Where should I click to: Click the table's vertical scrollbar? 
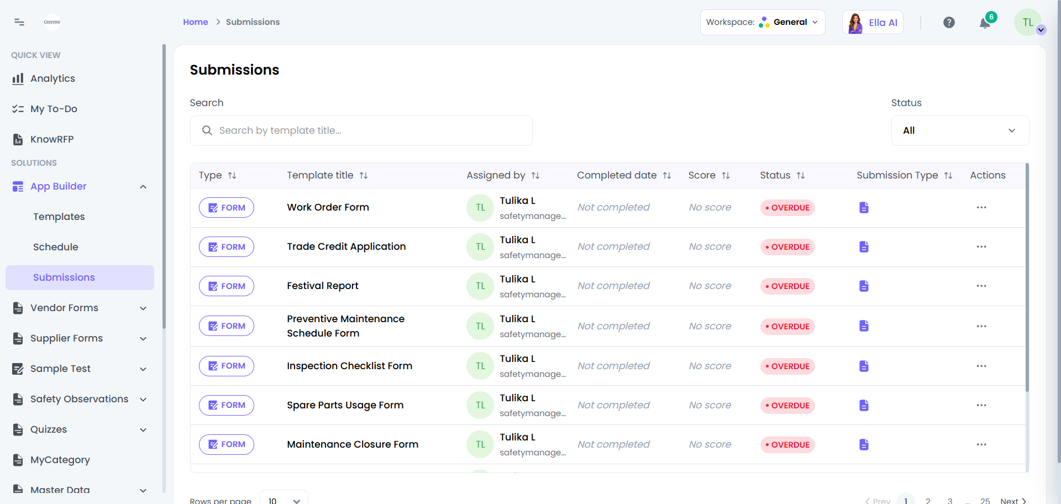point(1027,277)
